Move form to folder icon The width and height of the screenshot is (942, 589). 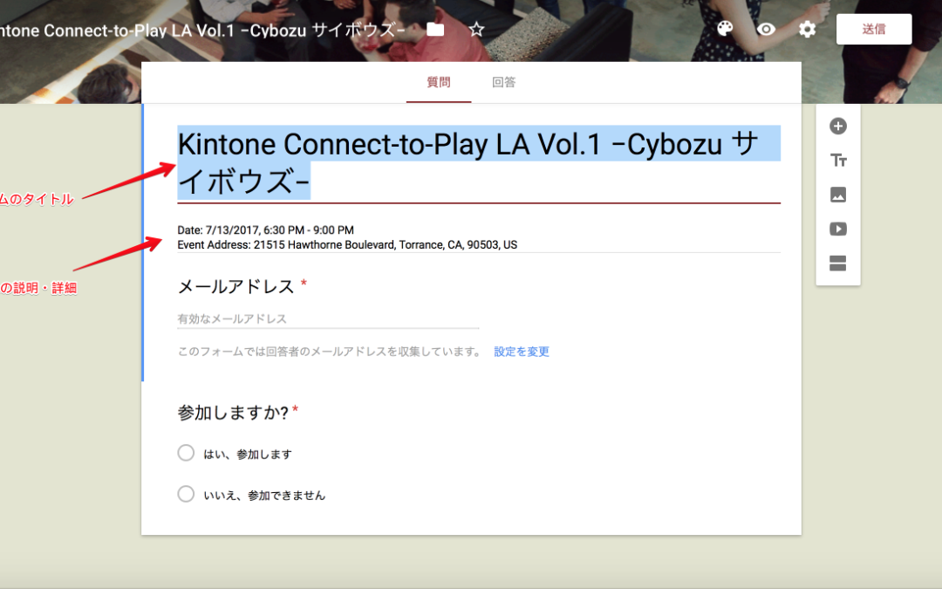435,29
